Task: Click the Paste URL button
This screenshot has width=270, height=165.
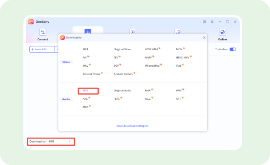Action: 42,49
